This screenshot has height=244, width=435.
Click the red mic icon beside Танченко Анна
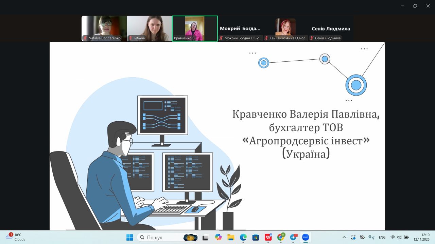266,38
